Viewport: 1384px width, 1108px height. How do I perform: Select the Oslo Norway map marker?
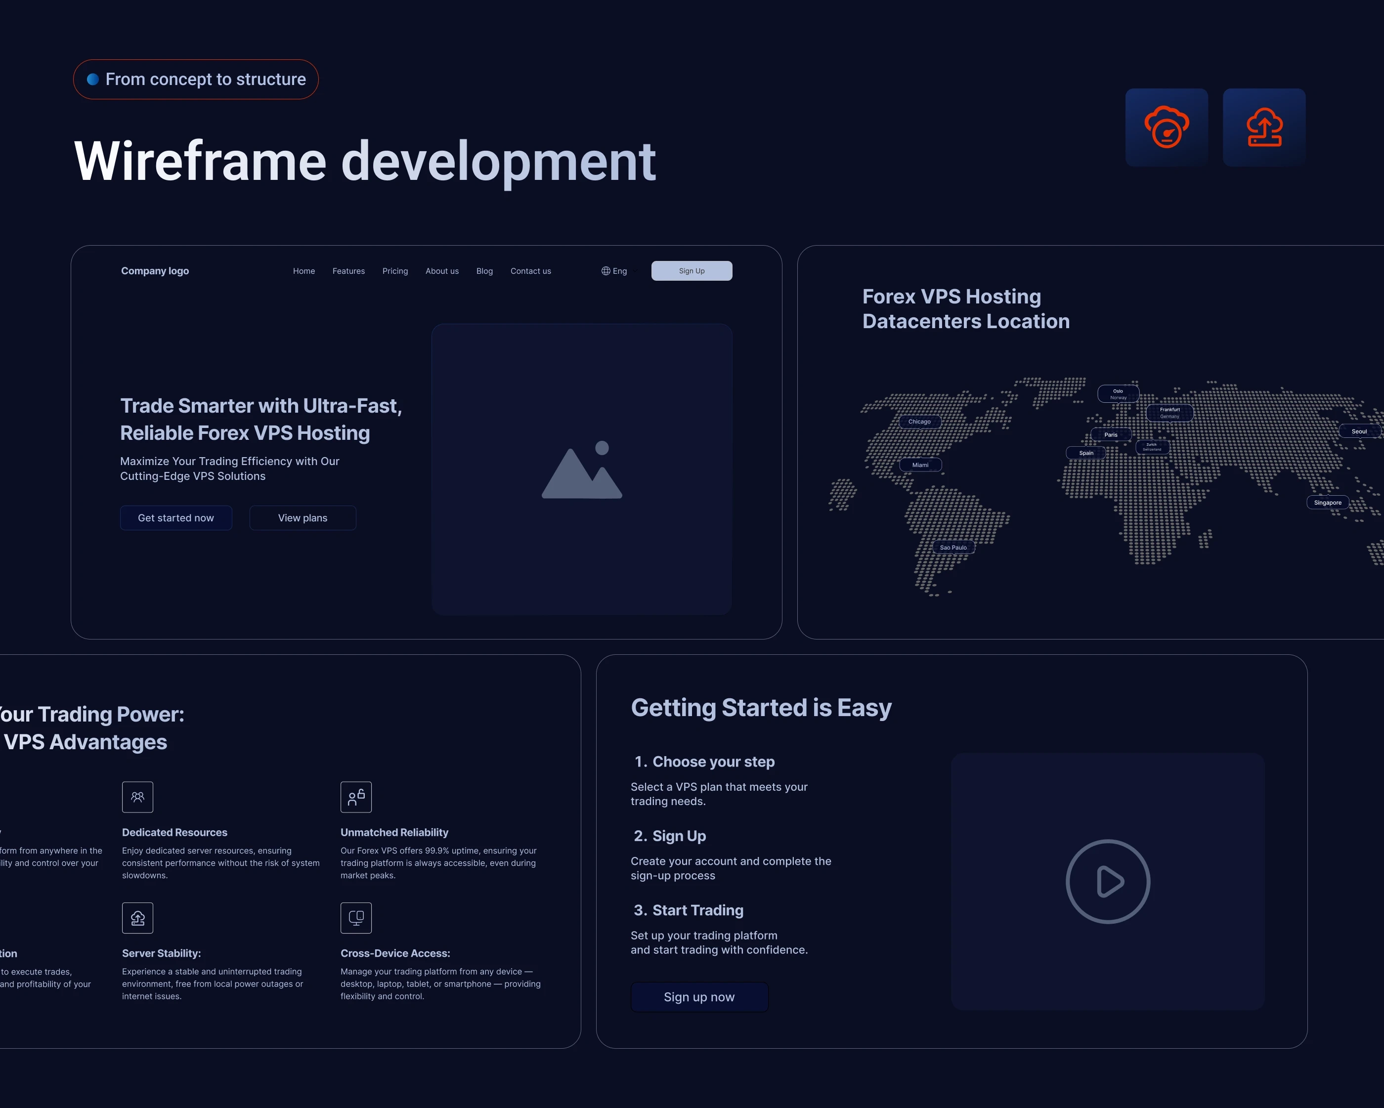(1118, 393)
